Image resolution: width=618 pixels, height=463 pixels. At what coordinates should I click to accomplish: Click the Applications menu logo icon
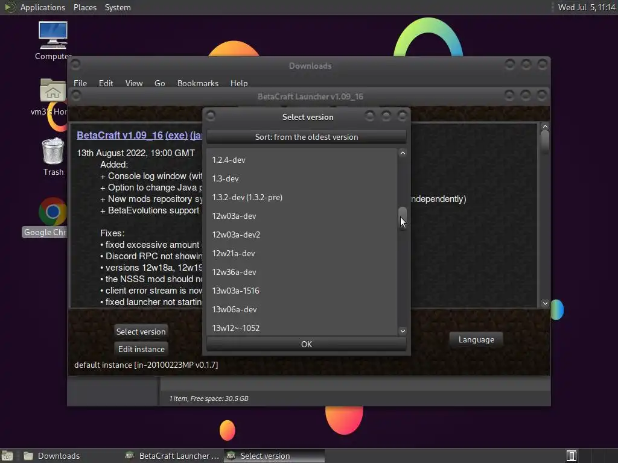click(x=10, y=7)
